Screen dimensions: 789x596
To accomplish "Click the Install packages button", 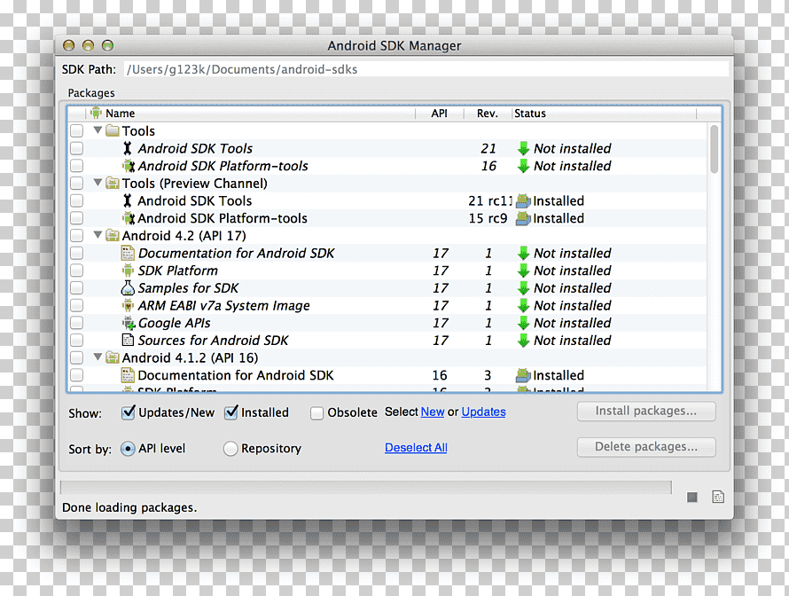I will coord(646,412).
